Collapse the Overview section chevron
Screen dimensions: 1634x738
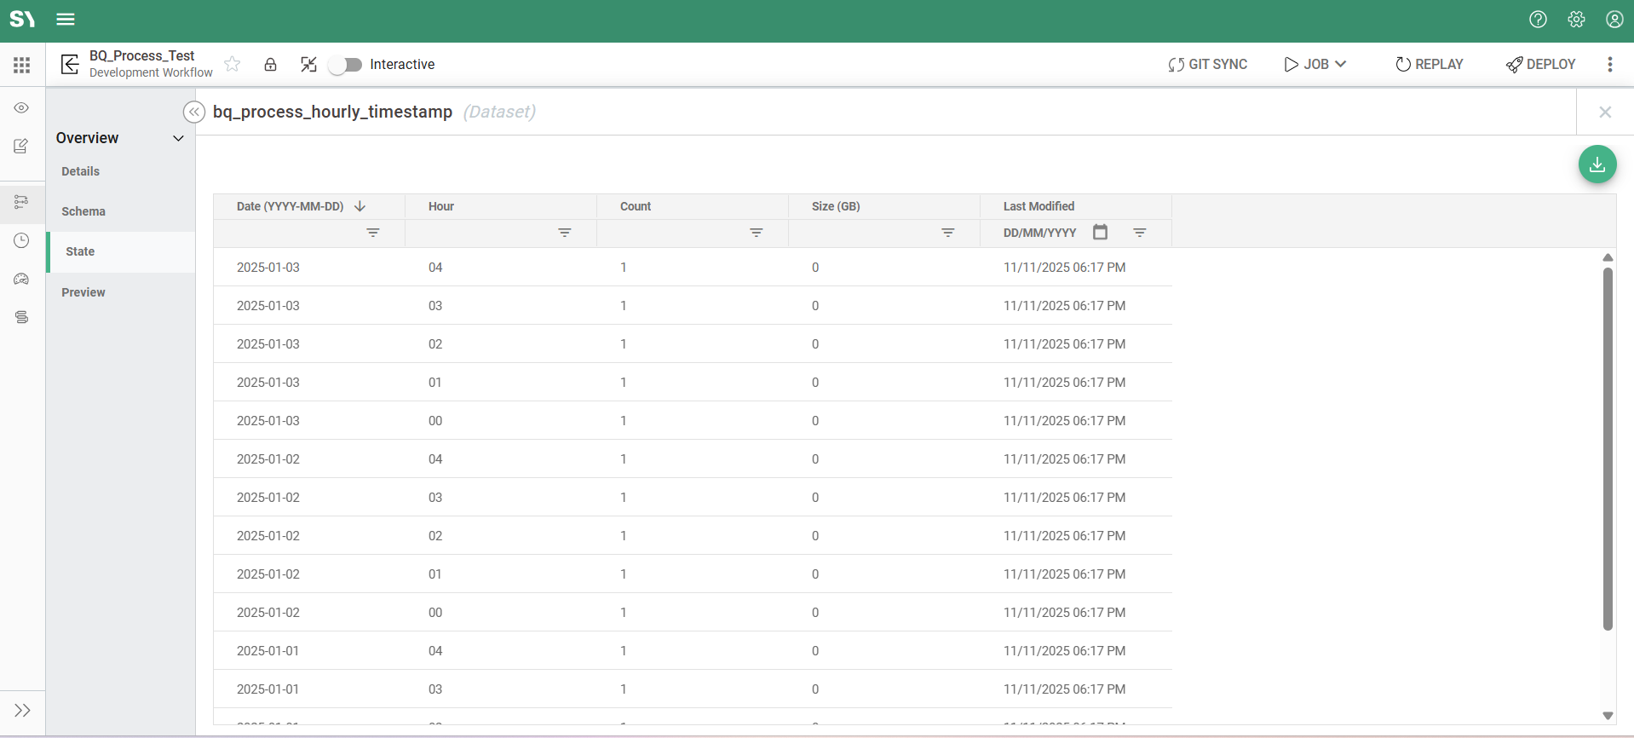click(x=178, y=138)
